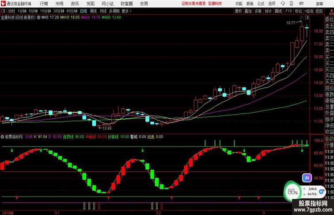Open the mail envelope icon
Image resolution: width=334 pixels, height=215 pixels.
[301, 4]
